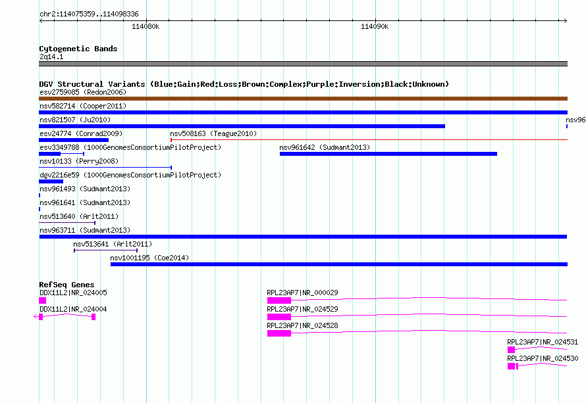
Task: Select the purple nsv513641 inversion line
Action: (x=106, y=250)
